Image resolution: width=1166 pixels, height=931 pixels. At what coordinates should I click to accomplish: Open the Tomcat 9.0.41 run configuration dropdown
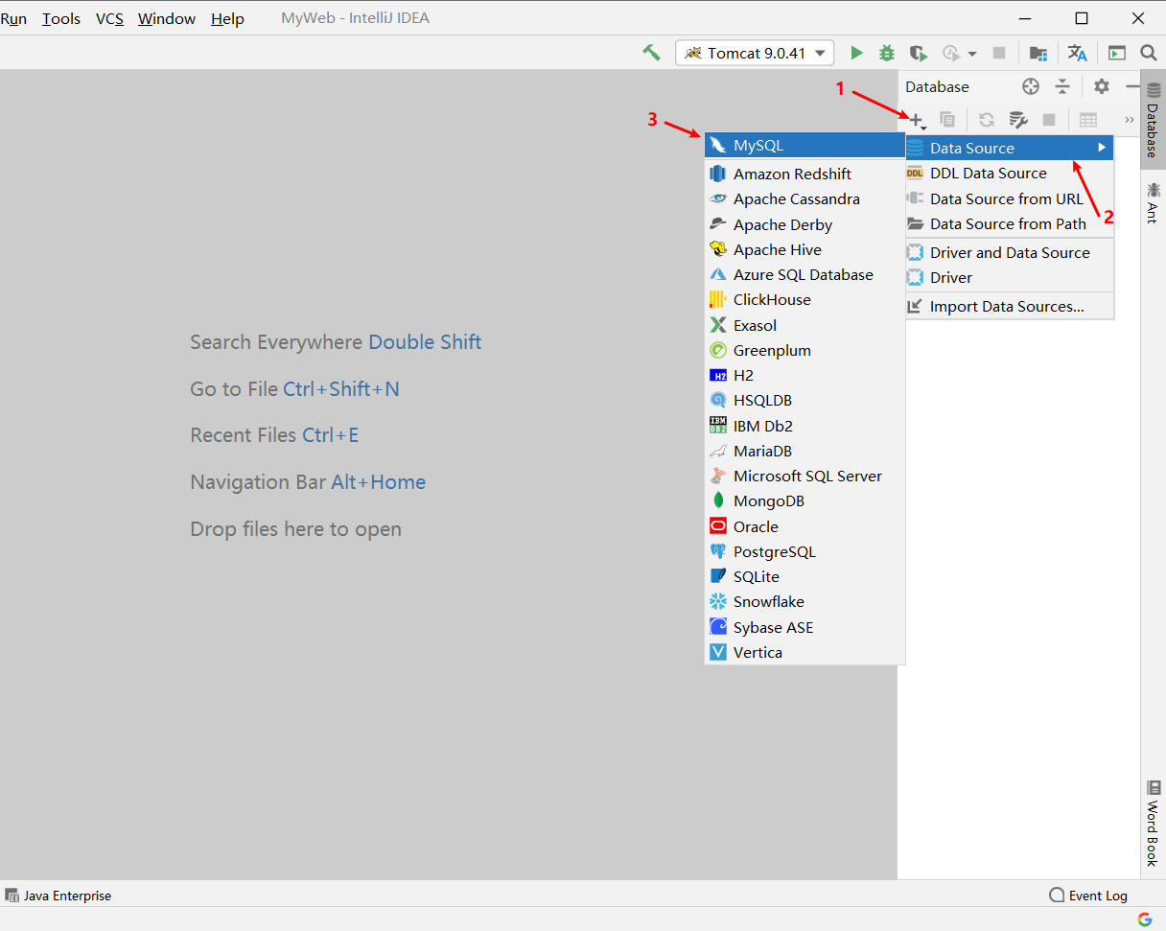click(755, 53)
